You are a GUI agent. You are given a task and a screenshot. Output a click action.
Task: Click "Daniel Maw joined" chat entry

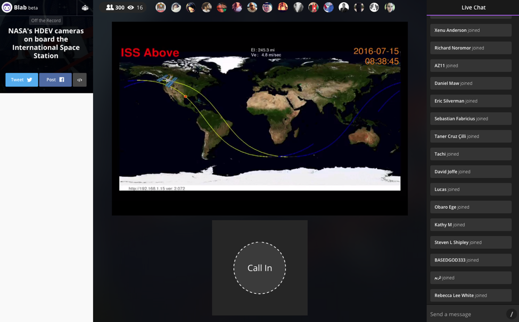[x=471, y=83]
